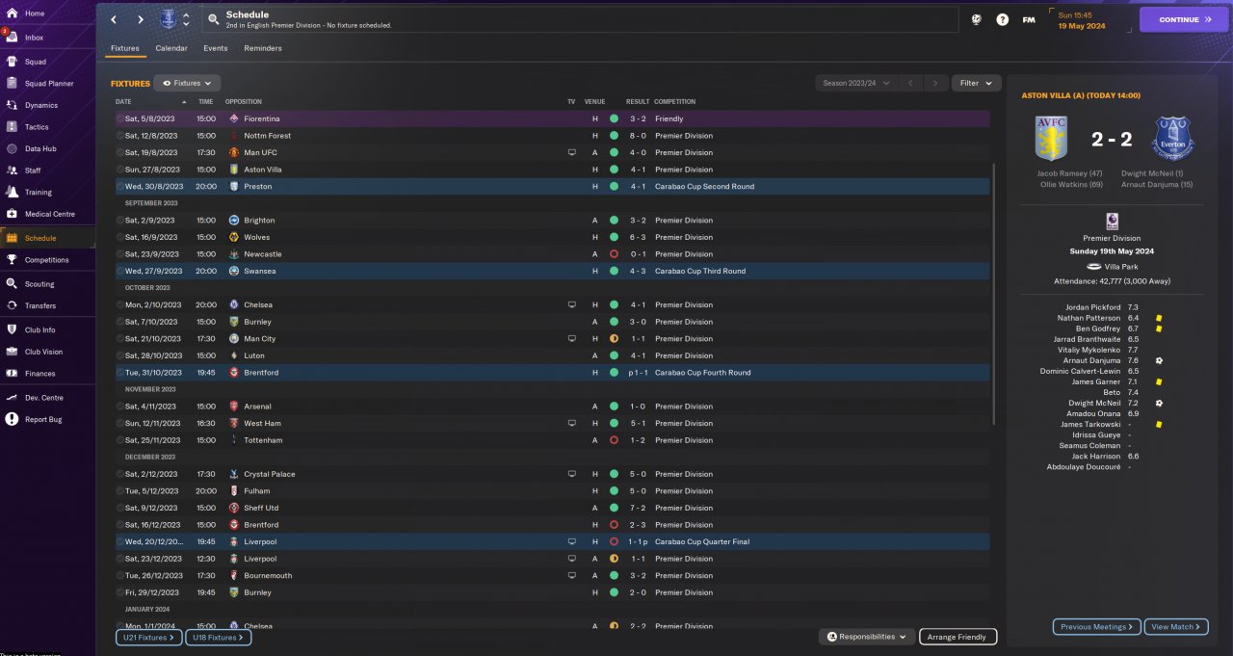Viewport: 1233px width, 656px height.
Task: Select the Preston fixture row checkbox
Action: coord(120,187)
